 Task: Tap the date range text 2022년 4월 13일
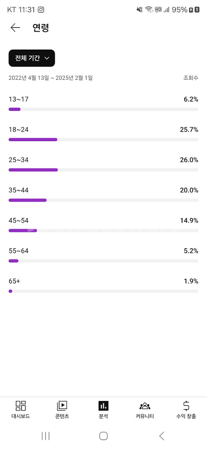[29, 78]
